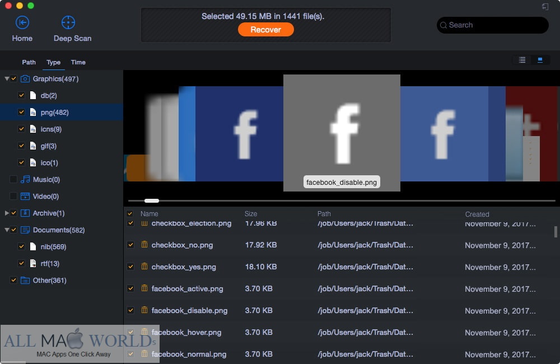Click the Archive category icon
Screen dimensions: 560x364
(25, 213)
